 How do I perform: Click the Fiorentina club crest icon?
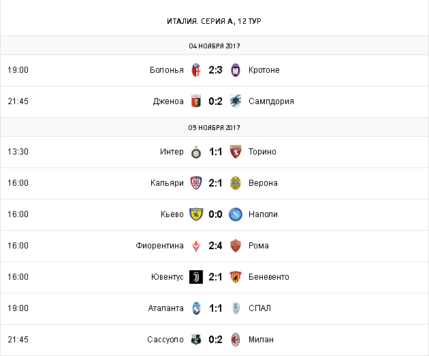[x=196, y=246]
